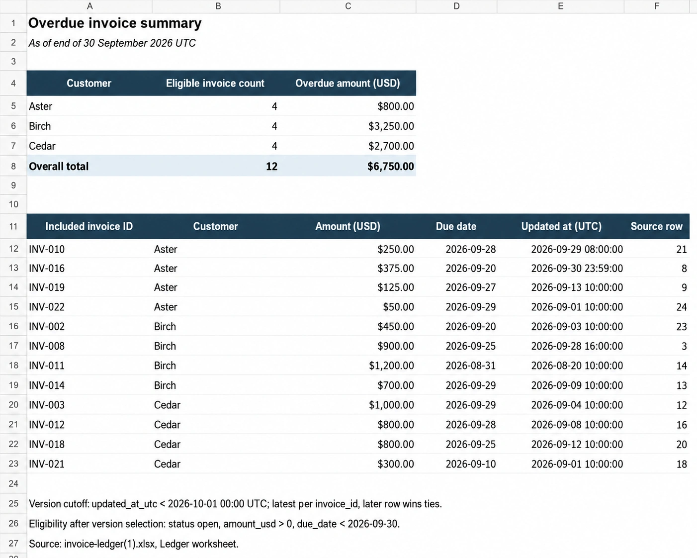The height and width of the screenshot is (558, 697).
Task: Select the source row cell of INV-014
Action: (657, 385)
